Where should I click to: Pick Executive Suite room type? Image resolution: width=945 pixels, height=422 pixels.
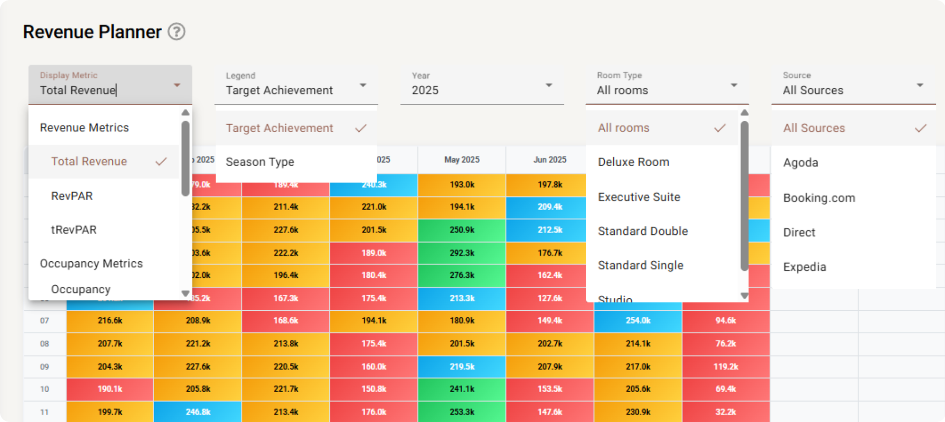pyautogui.click(x=639, y=197)
